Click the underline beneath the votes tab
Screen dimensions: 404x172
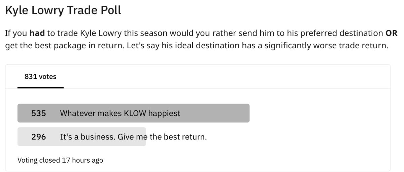(x=40, y=88)
